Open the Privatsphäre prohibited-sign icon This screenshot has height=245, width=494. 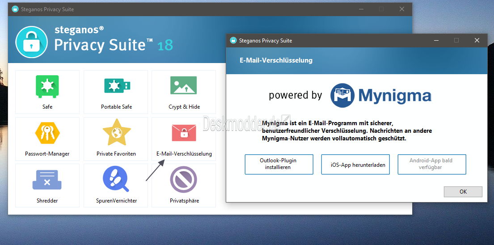184,179
